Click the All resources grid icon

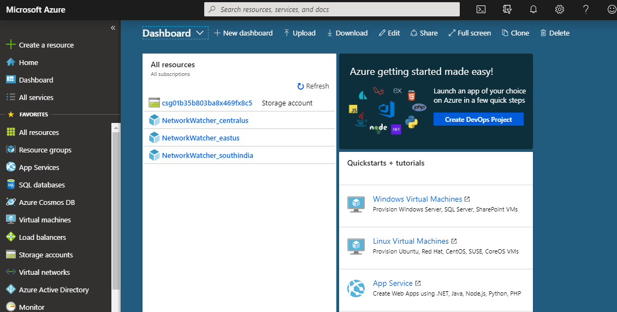coord(10,132)
